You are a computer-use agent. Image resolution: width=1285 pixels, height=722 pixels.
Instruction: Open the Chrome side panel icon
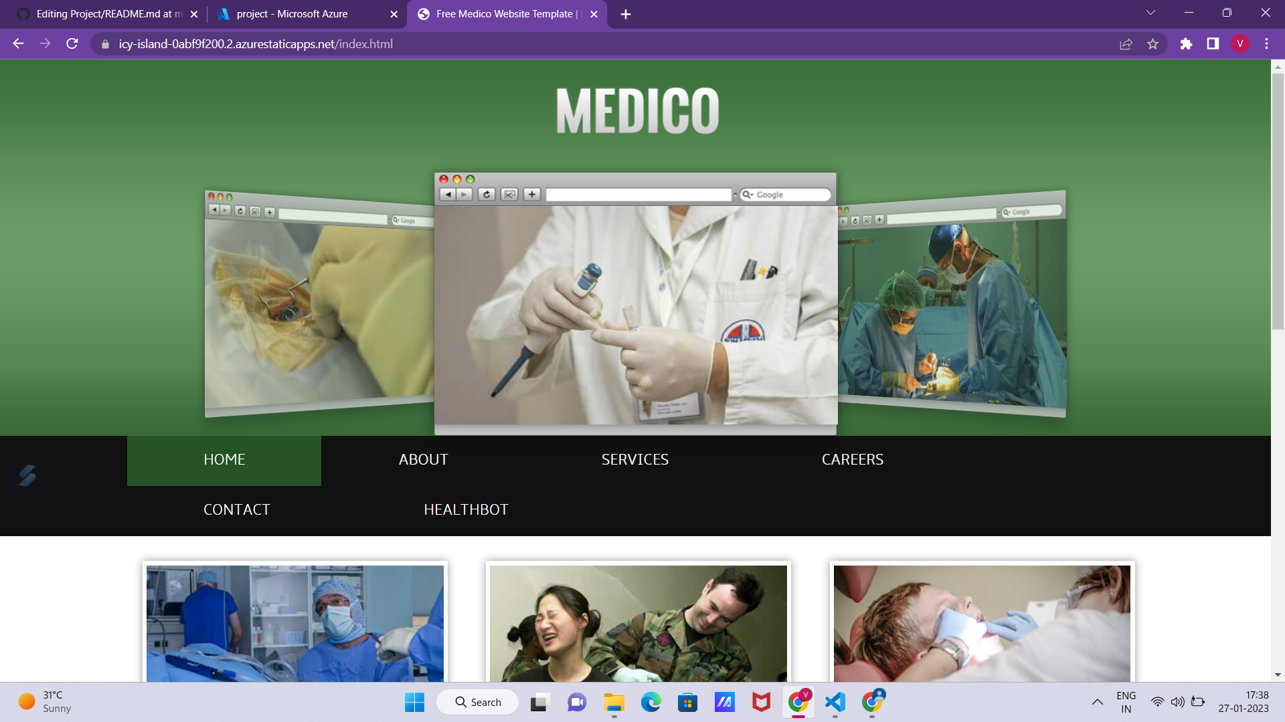click(1213, 44)
